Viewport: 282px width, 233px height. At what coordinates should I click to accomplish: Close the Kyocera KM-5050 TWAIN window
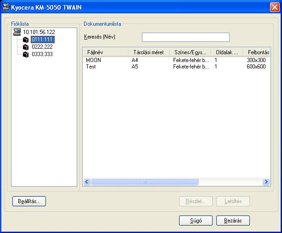click(275, 7)
